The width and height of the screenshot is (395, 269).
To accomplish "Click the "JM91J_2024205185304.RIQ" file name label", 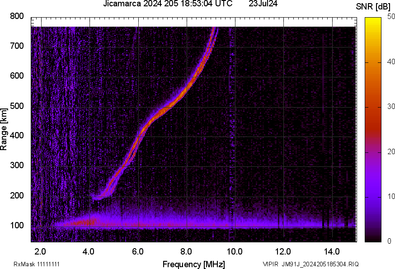I will click(321, 264).
